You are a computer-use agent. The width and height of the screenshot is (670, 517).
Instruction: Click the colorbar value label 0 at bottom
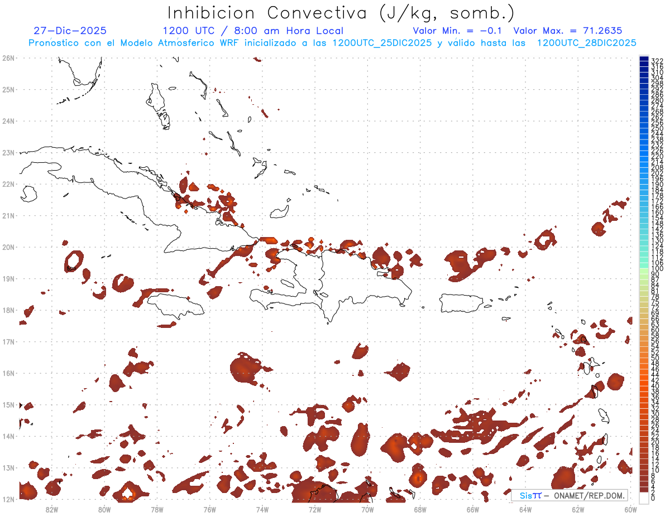tap(653, 499)
